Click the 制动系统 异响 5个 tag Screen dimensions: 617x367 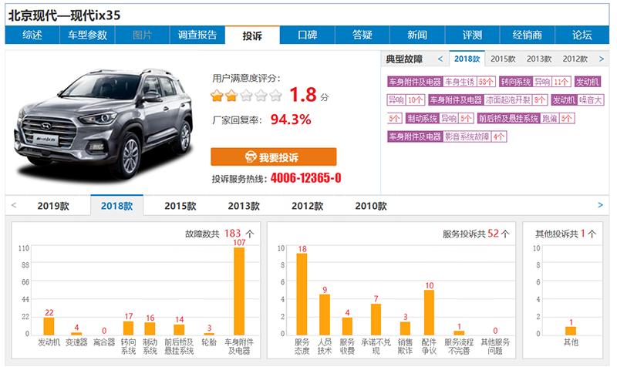pyautogui.click(x=440, y=119)
